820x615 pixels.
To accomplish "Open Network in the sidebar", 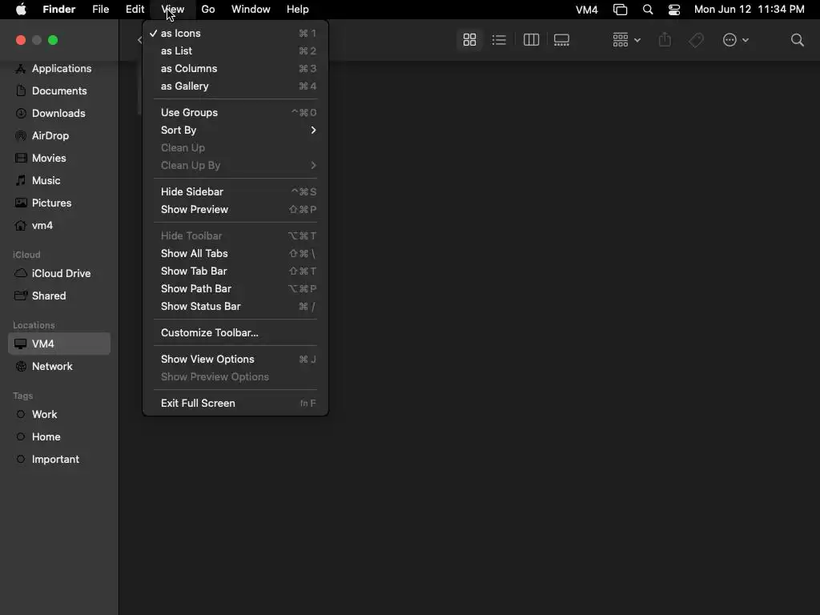I will click(x=59, y=367).
